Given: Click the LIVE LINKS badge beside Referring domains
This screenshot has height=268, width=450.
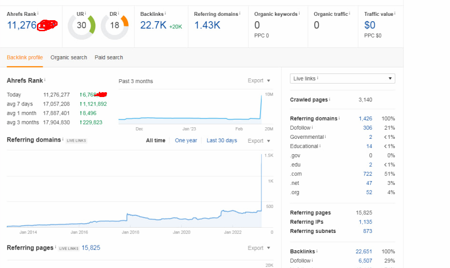Looking at the screenshot, I should pos(76,140).
